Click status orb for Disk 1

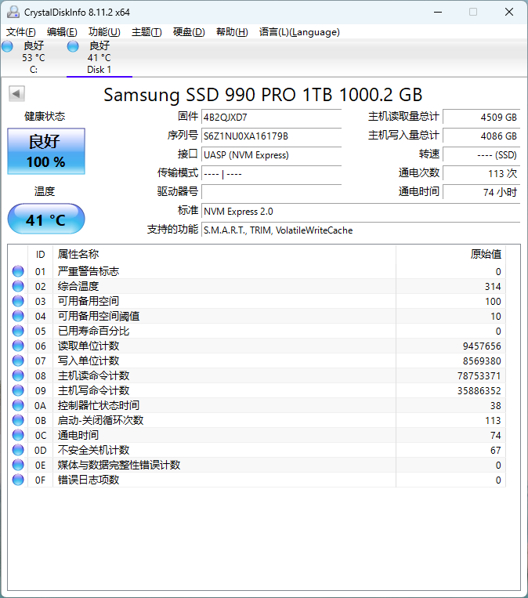(72, 46)
